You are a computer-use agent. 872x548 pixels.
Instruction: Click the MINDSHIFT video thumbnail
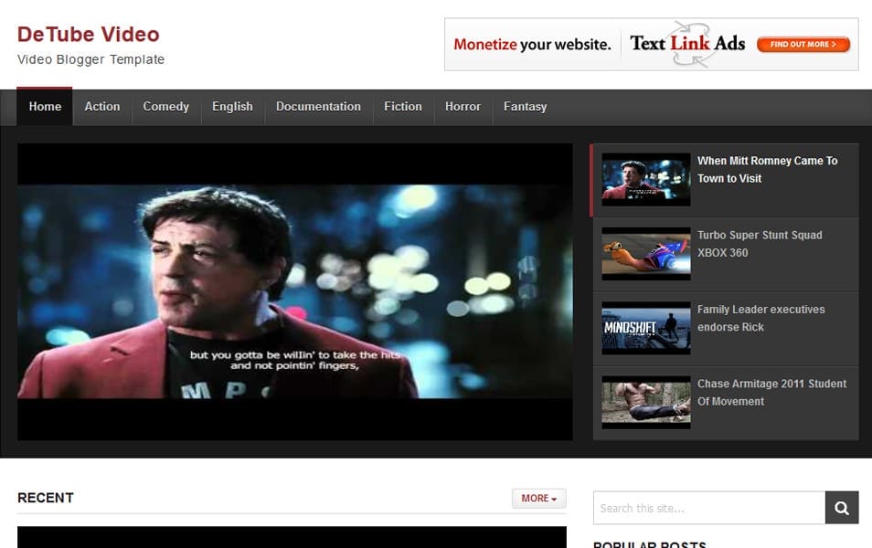point(645,328)
